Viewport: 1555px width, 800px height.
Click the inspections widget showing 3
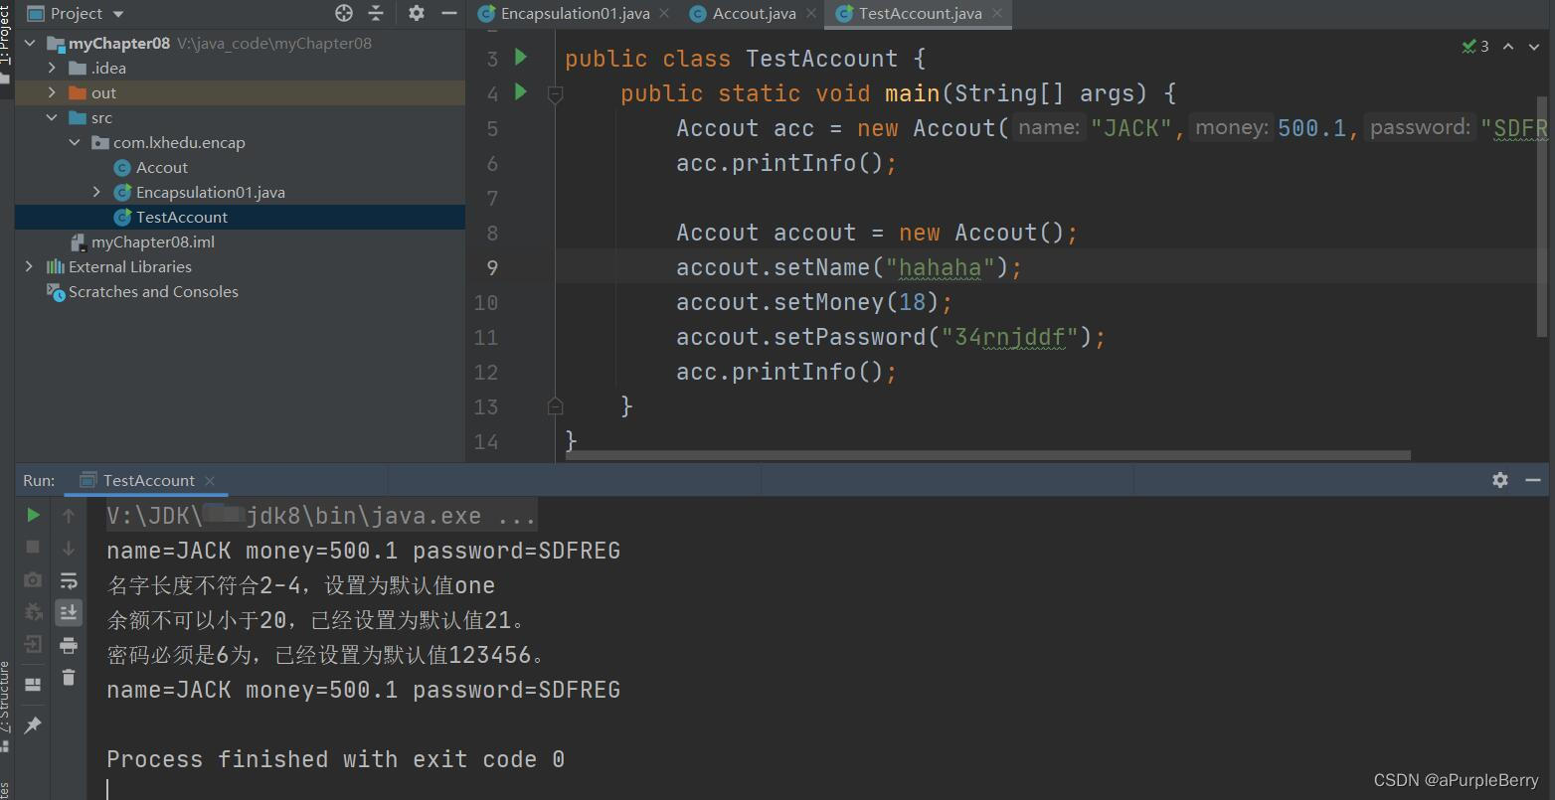1475,46
